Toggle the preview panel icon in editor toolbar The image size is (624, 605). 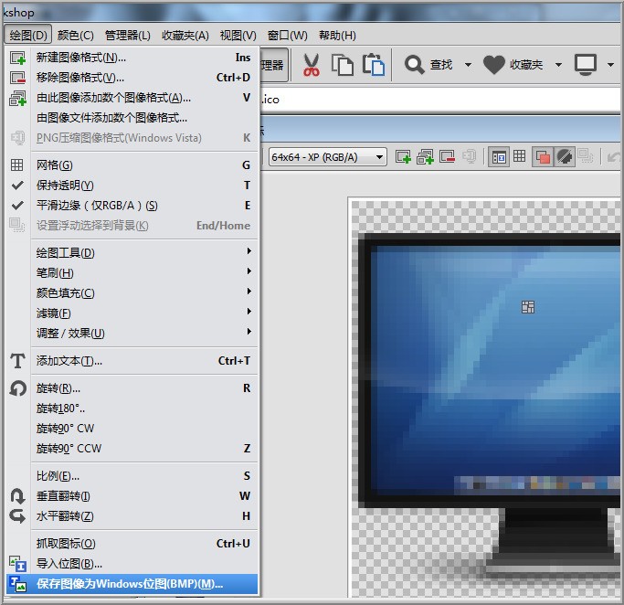(x=498, y=157)
